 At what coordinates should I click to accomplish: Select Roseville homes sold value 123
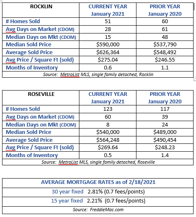[108, 109]
